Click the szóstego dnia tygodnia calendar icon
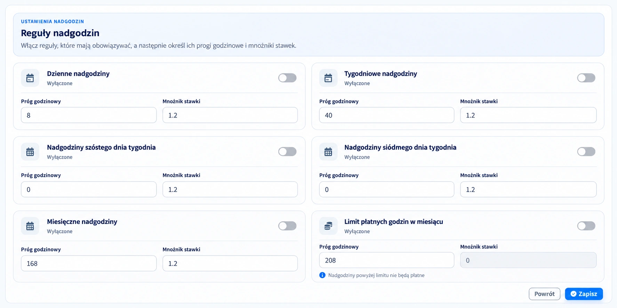617x308 pixels. click(x=30, y=152)
